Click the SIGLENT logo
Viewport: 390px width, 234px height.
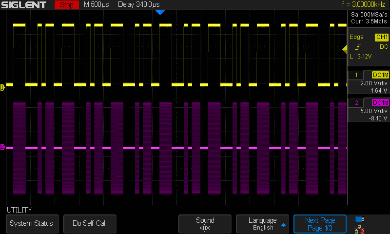click(24, 5)
